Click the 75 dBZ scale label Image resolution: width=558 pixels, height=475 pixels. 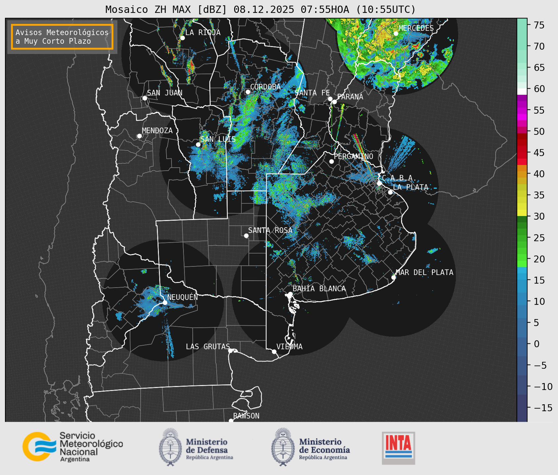pyautogui.click(x=538, y=25)
